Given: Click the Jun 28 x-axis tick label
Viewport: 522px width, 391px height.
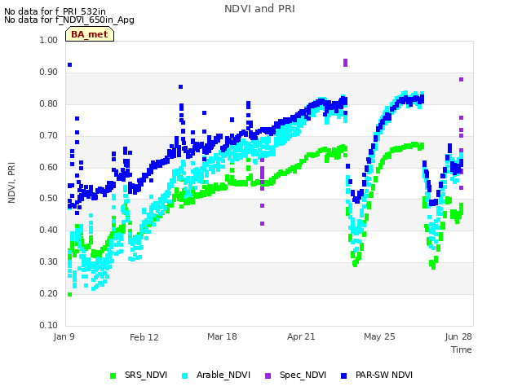Looking at the screenshot, I should [458, 336].
